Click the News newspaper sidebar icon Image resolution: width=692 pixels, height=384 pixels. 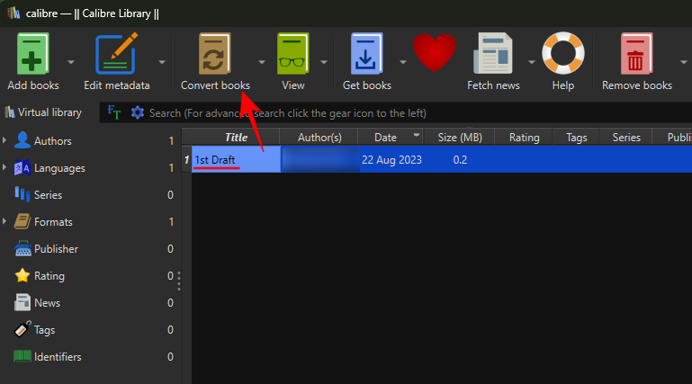click(x=22, y=302)
